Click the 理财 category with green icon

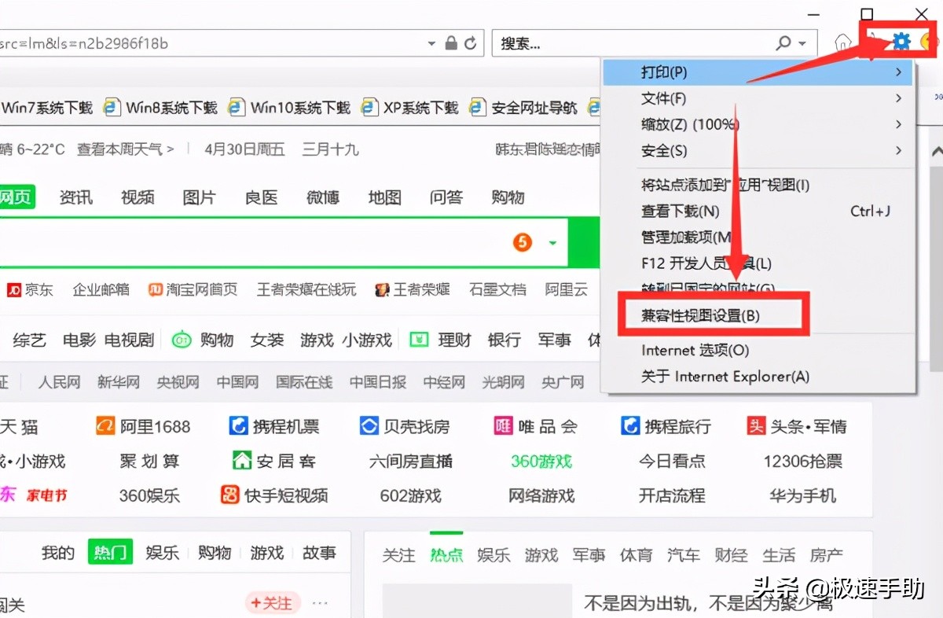441,340
